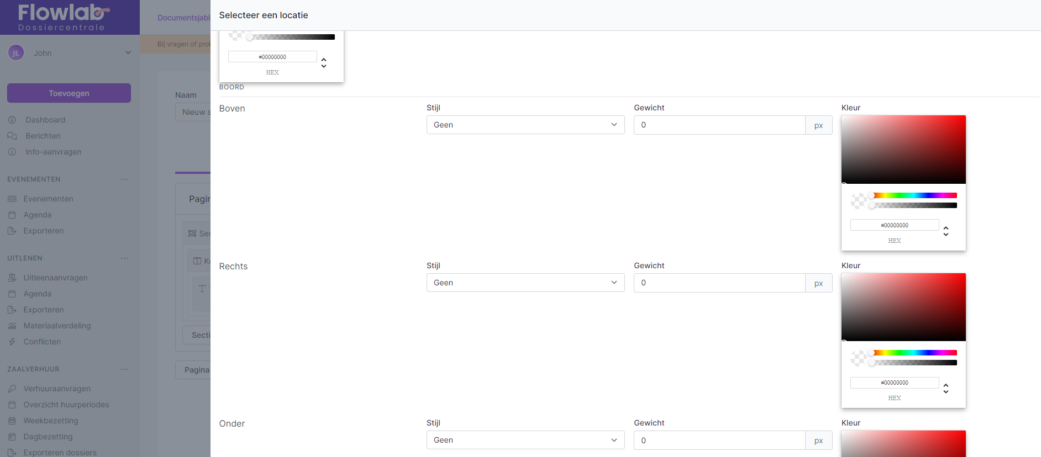Image resolution: width=1041 pixels, height=457 pixels.
Task: Click the Conflicten lightning icon
Action: (x=12, y=342)
